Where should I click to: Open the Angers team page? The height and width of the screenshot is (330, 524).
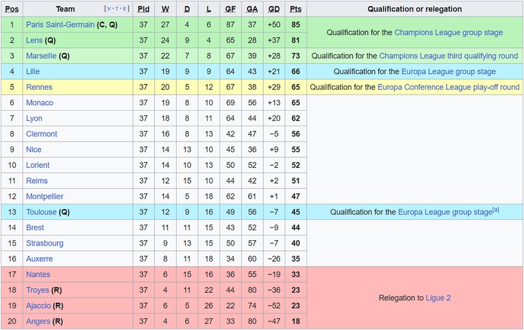coord(38,321)
